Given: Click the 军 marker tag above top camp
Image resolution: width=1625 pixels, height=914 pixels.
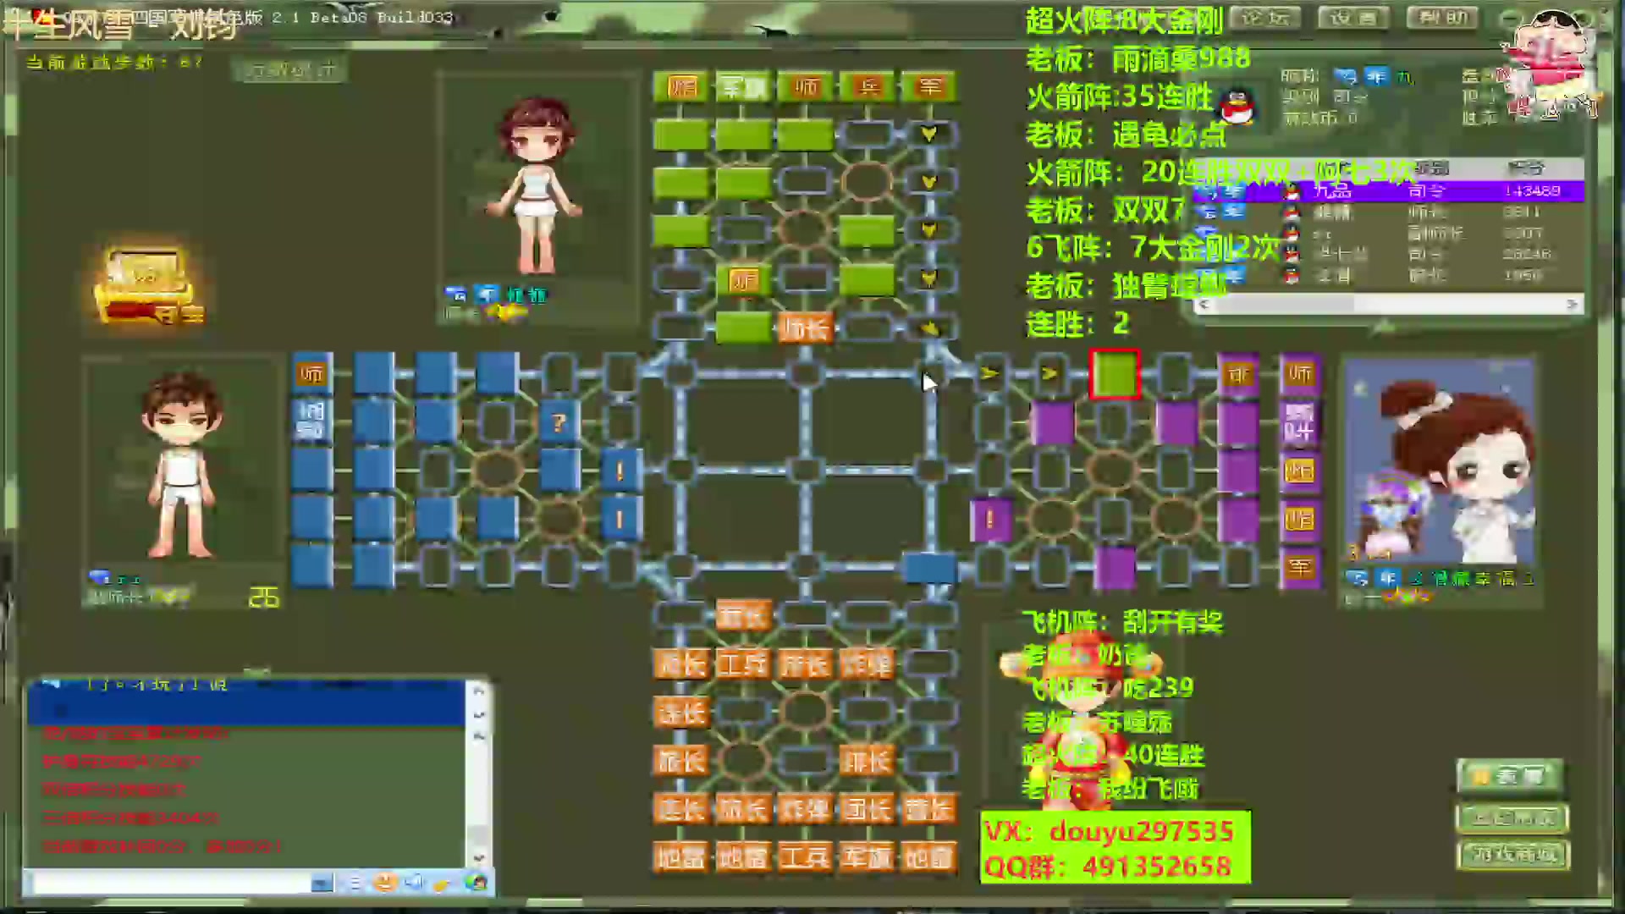Looking at the screenshot, I should pos(929,86).
